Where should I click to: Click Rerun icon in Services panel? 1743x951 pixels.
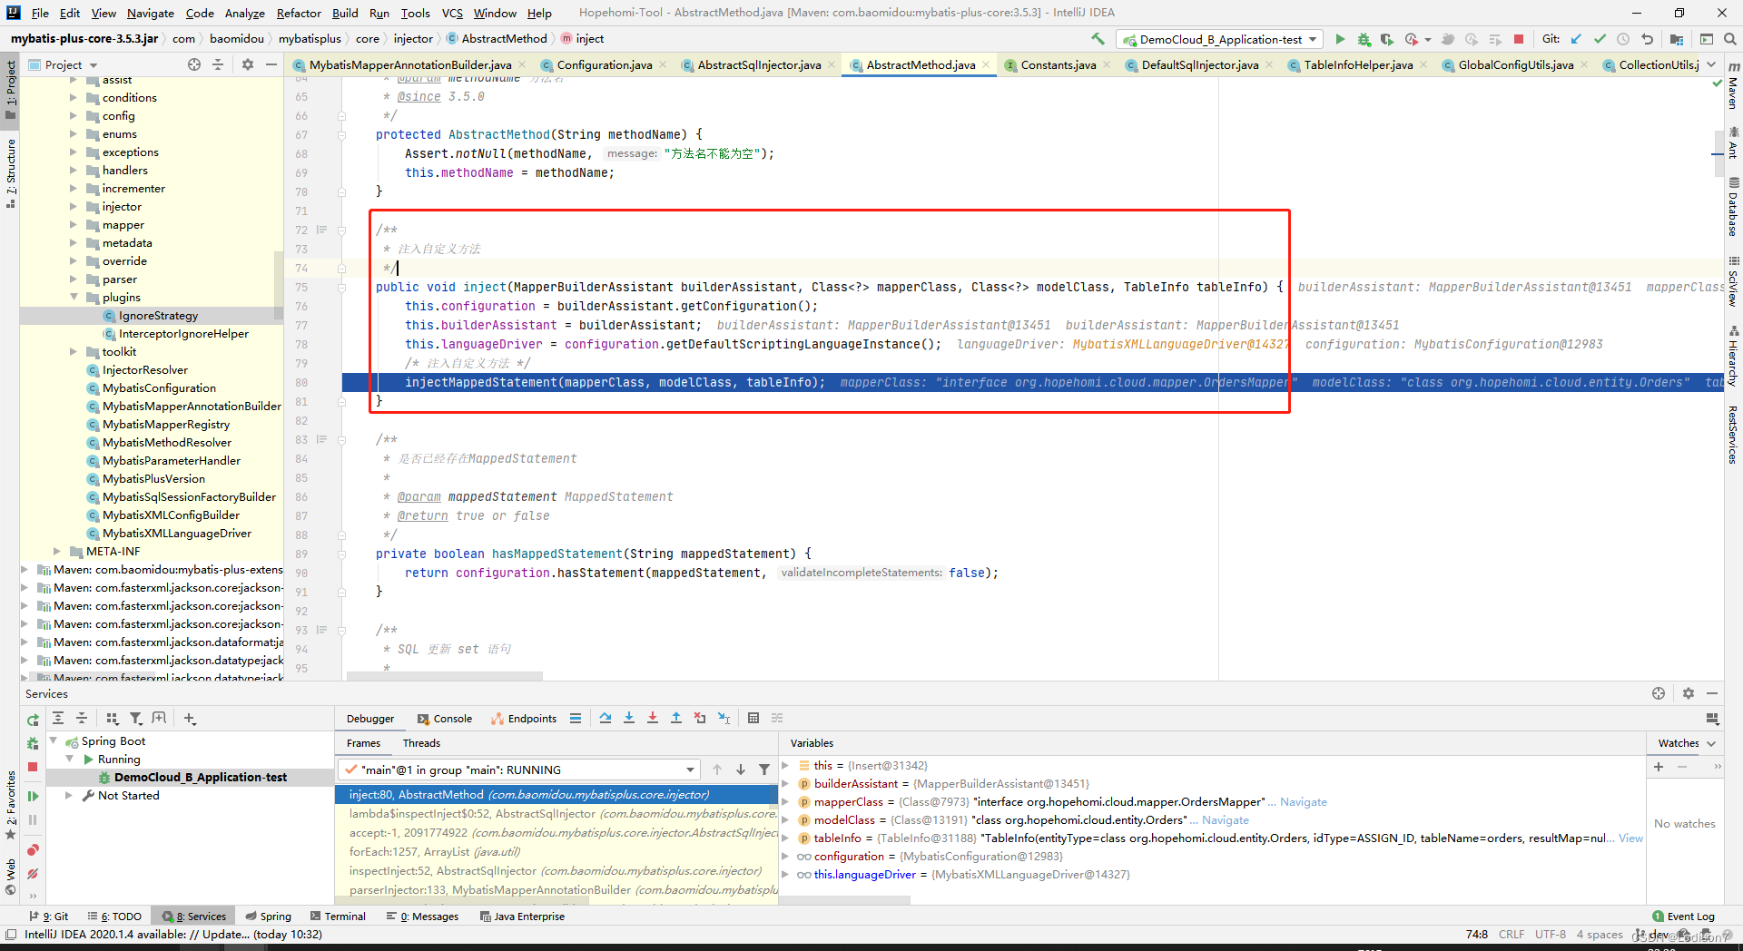tap(33, 720)
